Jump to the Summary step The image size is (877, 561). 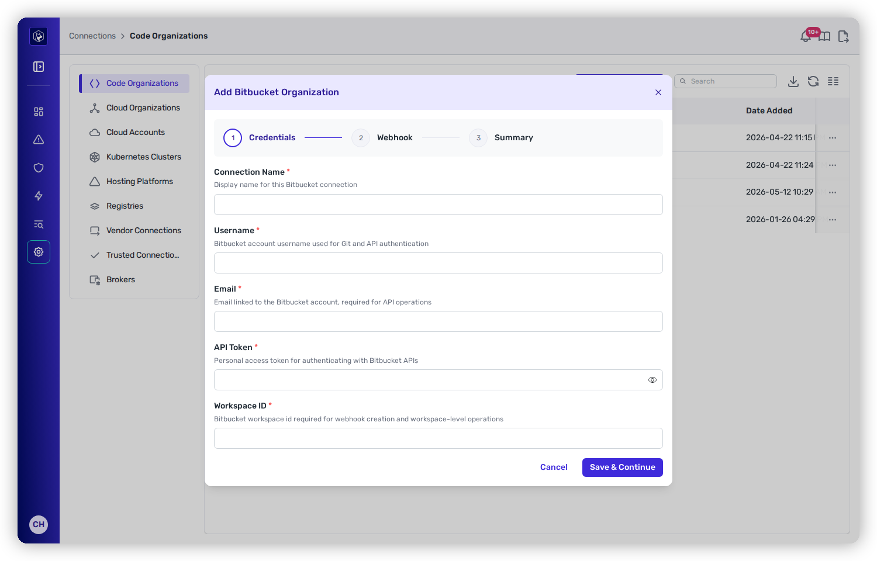[501, 138]
